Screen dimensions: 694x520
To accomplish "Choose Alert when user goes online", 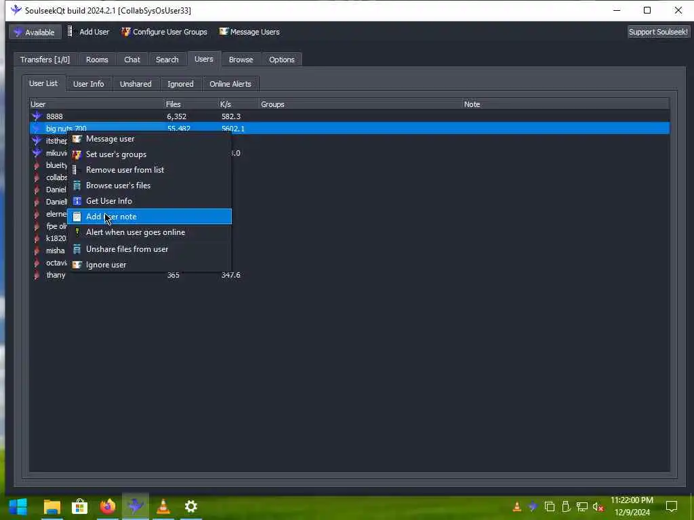I will click(149, 232).
